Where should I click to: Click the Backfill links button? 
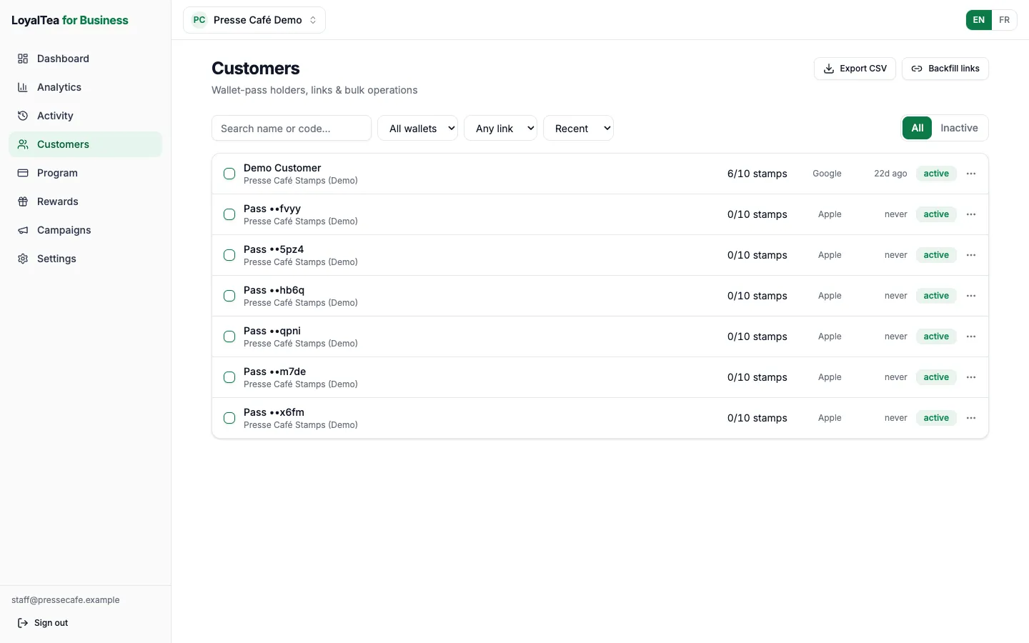tap(945, 69)
